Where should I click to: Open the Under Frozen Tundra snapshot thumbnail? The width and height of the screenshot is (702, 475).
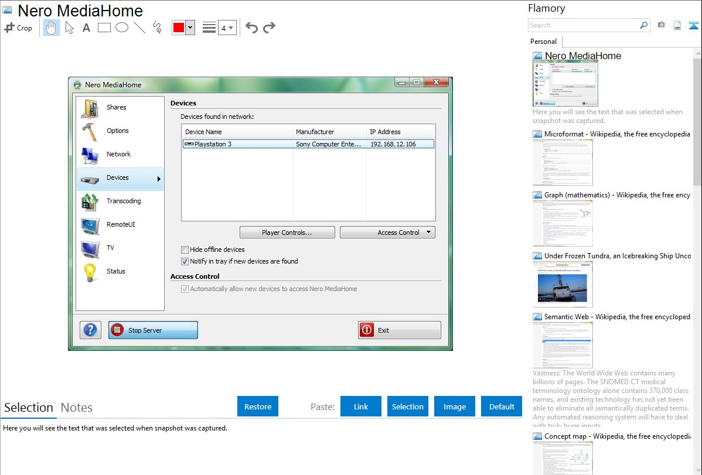point(563,284)
